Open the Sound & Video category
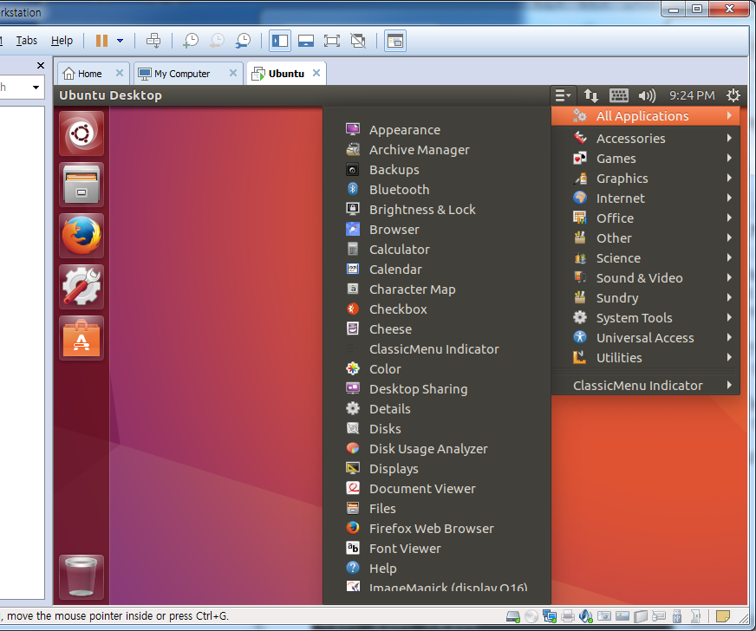The height and width of the screenshot is (631, 756). pos(646,277)
